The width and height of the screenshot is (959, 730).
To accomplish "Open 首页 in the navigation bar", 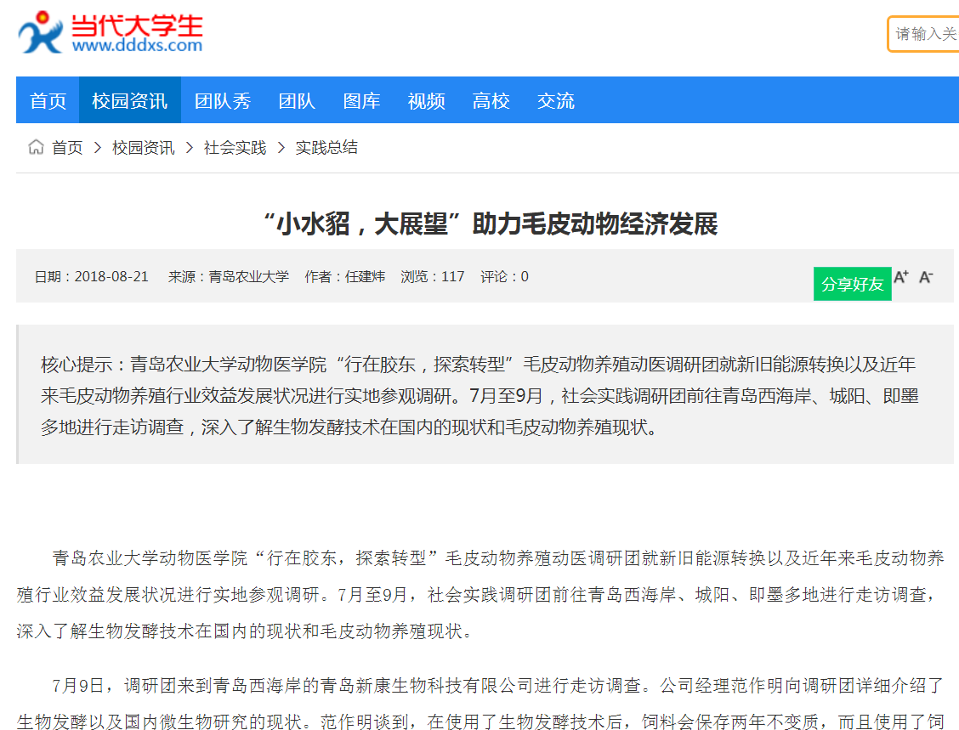I will click(48, 101).
